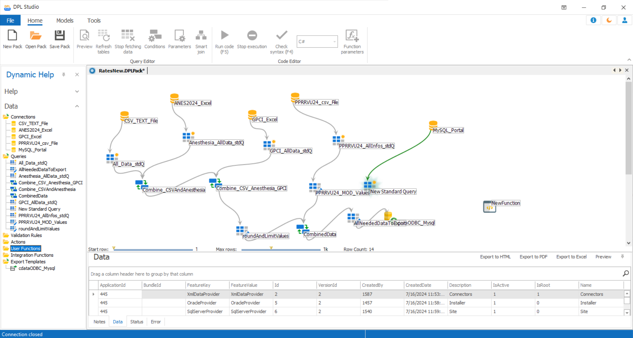The height and width of the screenshot is (338, 633).
Task: Click the Function parameters icon
Action: 352,36
